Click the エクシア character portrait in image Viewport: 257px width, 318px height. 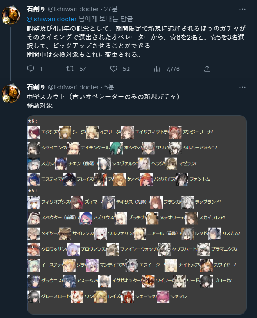point(34,132)
